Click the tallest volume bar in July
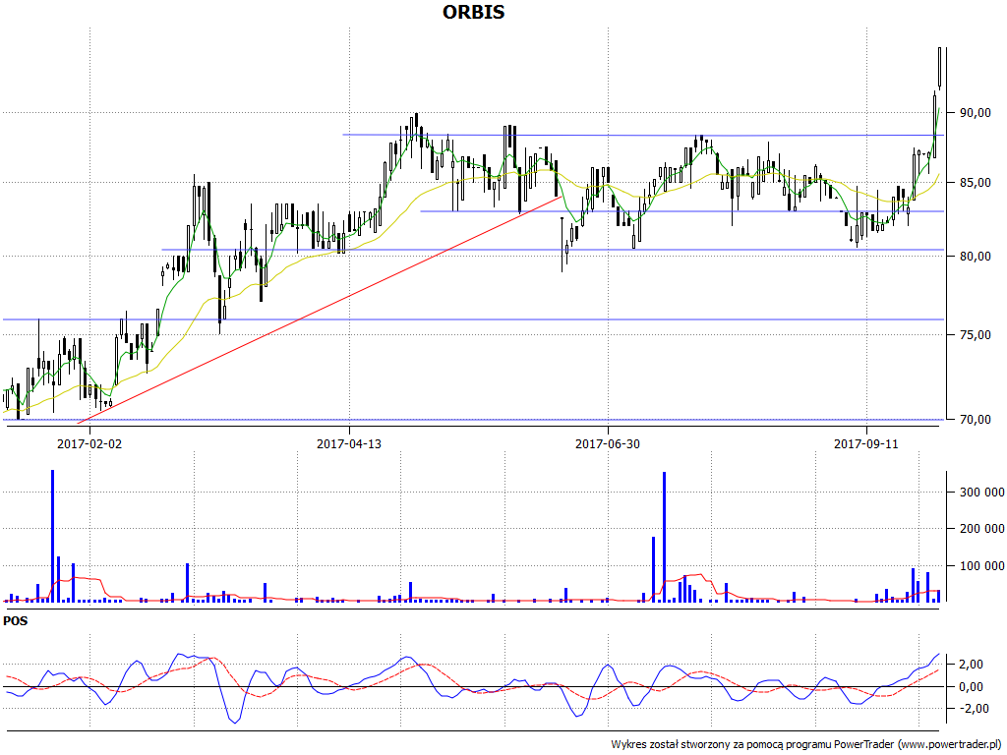Viewport: 1007px width, 755px height. coord(664,538)
